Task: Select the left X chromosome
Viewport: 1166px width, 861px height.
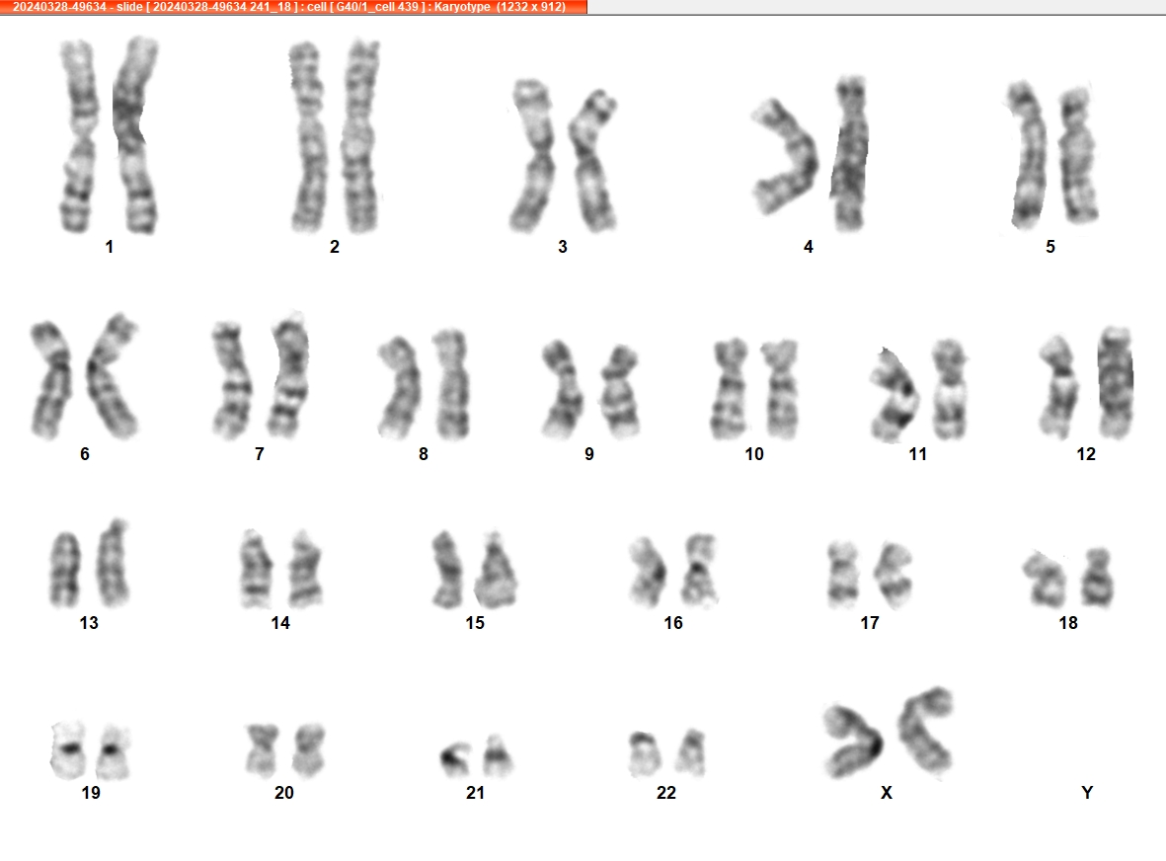Action: pos(854,741)
